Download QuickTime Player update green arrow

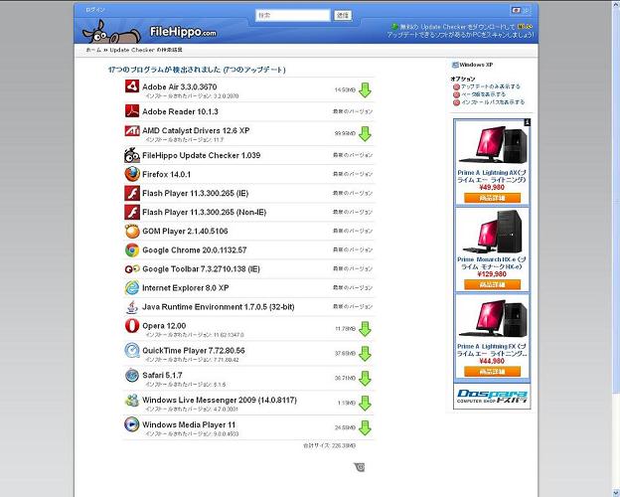[x=365, y=354]
